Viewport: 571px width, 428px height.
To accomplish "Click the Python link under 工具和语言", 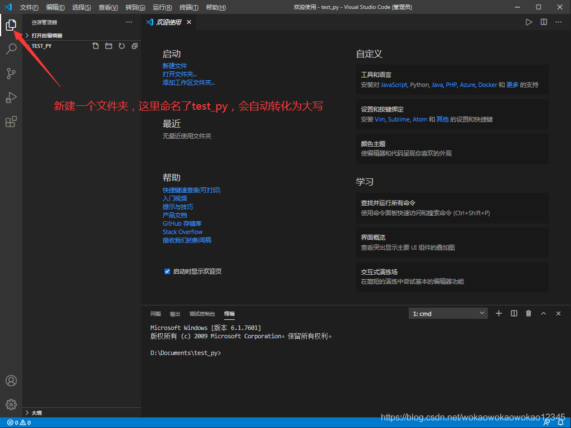I will coord(419,85).
